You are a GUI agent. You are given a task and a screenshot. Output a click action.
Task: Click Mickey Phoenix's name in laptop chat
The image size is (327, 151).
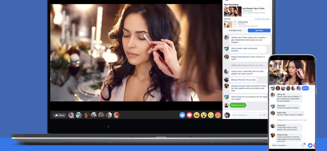click(238, 80)
